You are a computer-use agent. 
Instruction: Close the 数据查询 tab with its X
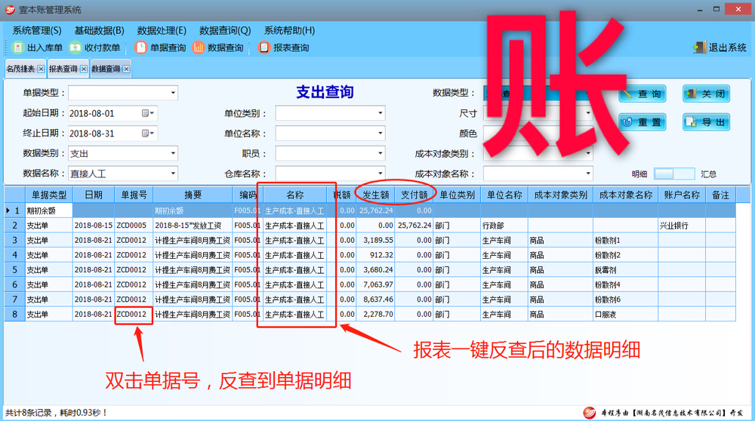(126, 69)
